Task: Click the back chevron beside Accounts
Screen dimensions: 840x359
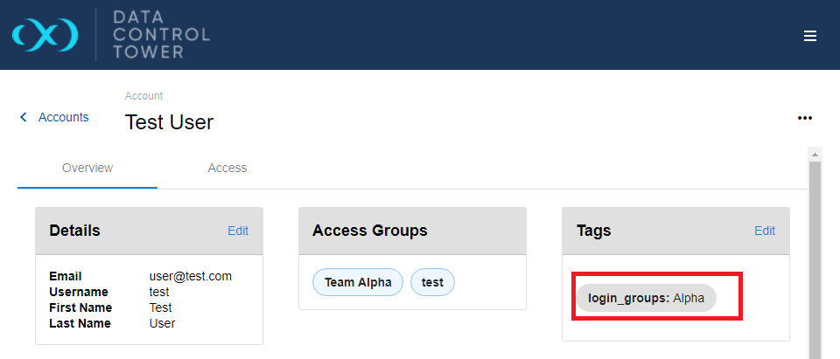Action: (24, 117)
